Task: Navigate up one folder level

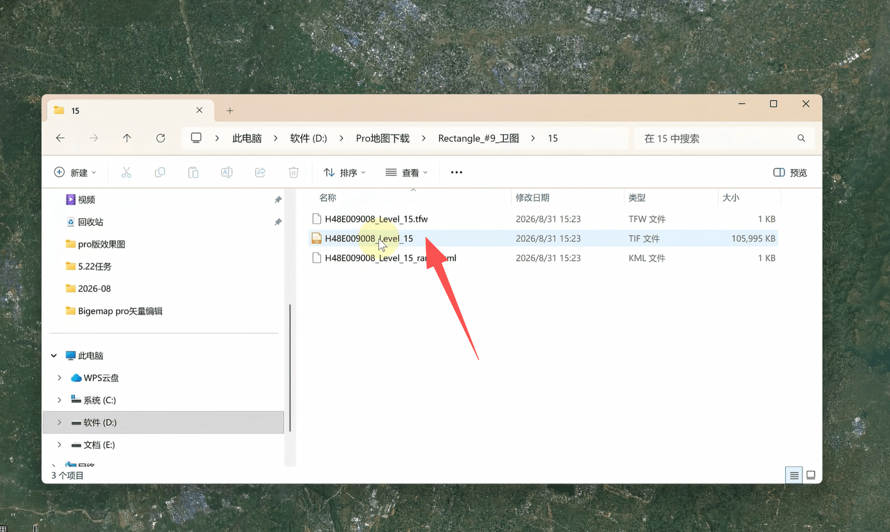Action: coord(127,138)
